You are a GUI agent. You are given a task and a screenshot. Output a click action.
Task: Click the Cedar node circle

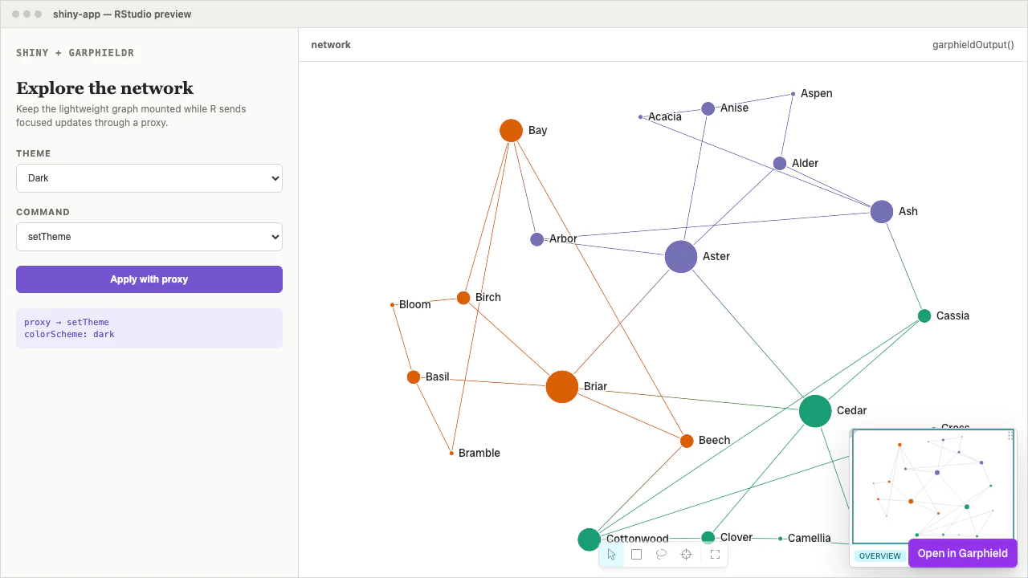(x=815, y=411)
